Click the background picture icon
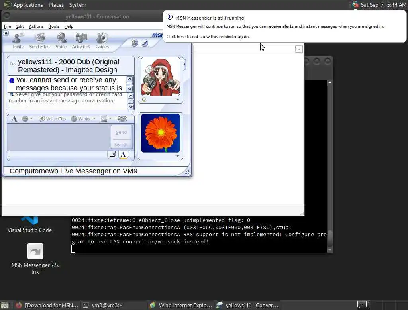 104,119
